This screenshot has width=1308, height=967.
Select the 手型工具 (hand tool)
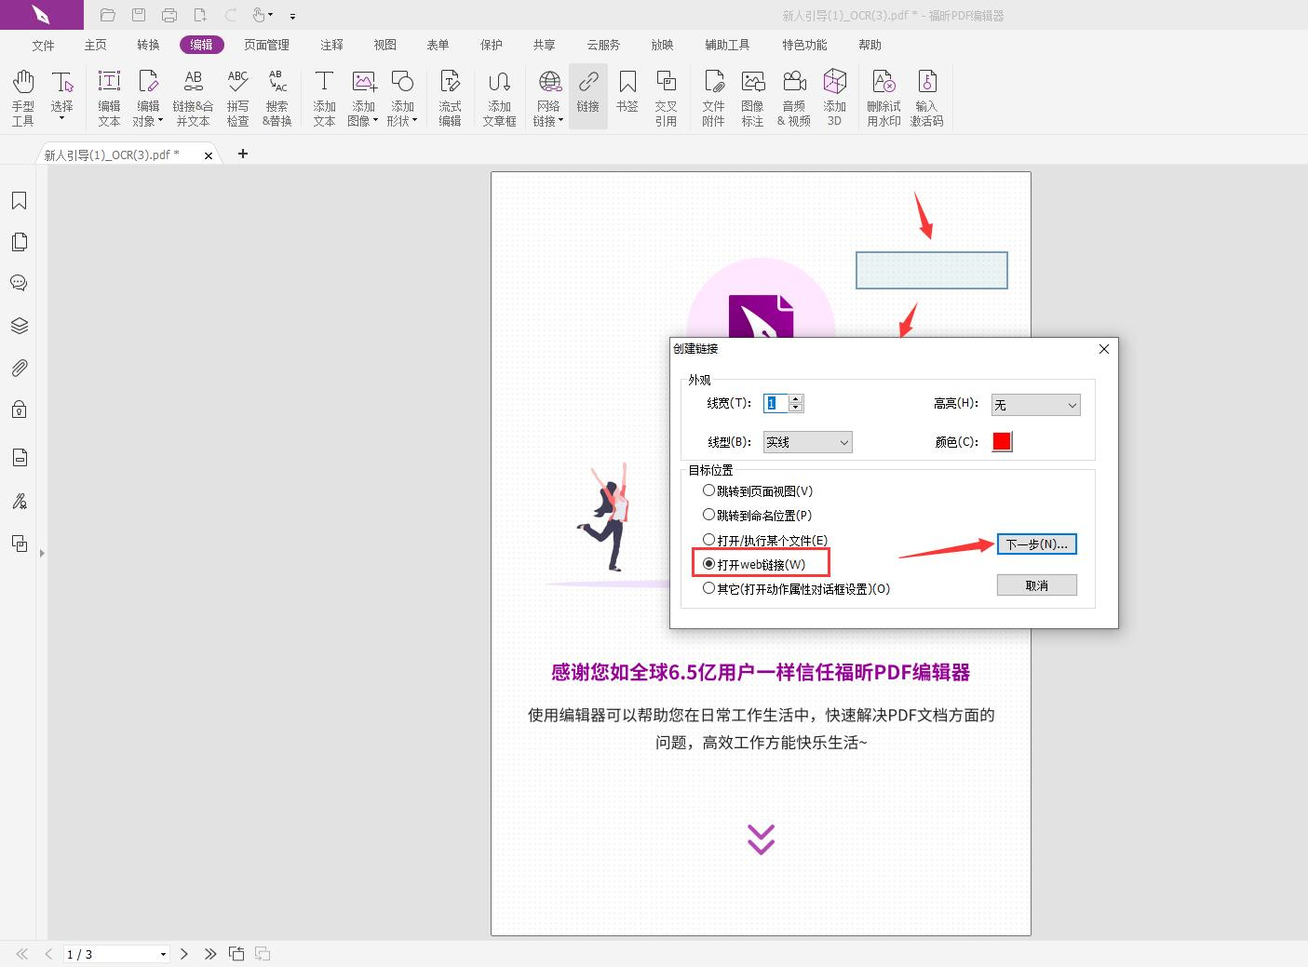22,96
